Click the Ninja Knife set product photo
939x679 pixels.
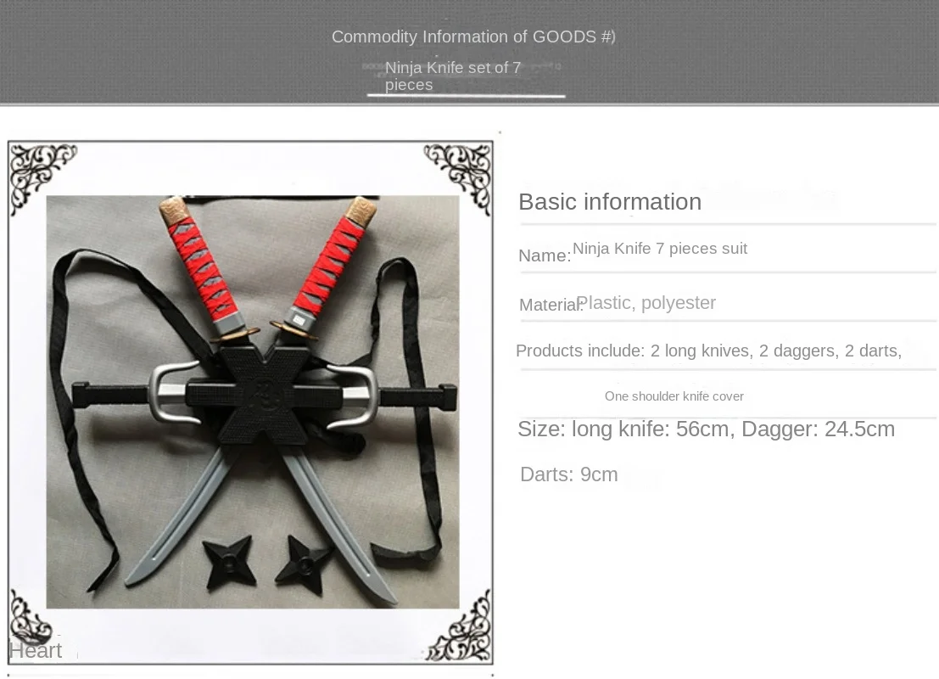click(x=253, y=401)
